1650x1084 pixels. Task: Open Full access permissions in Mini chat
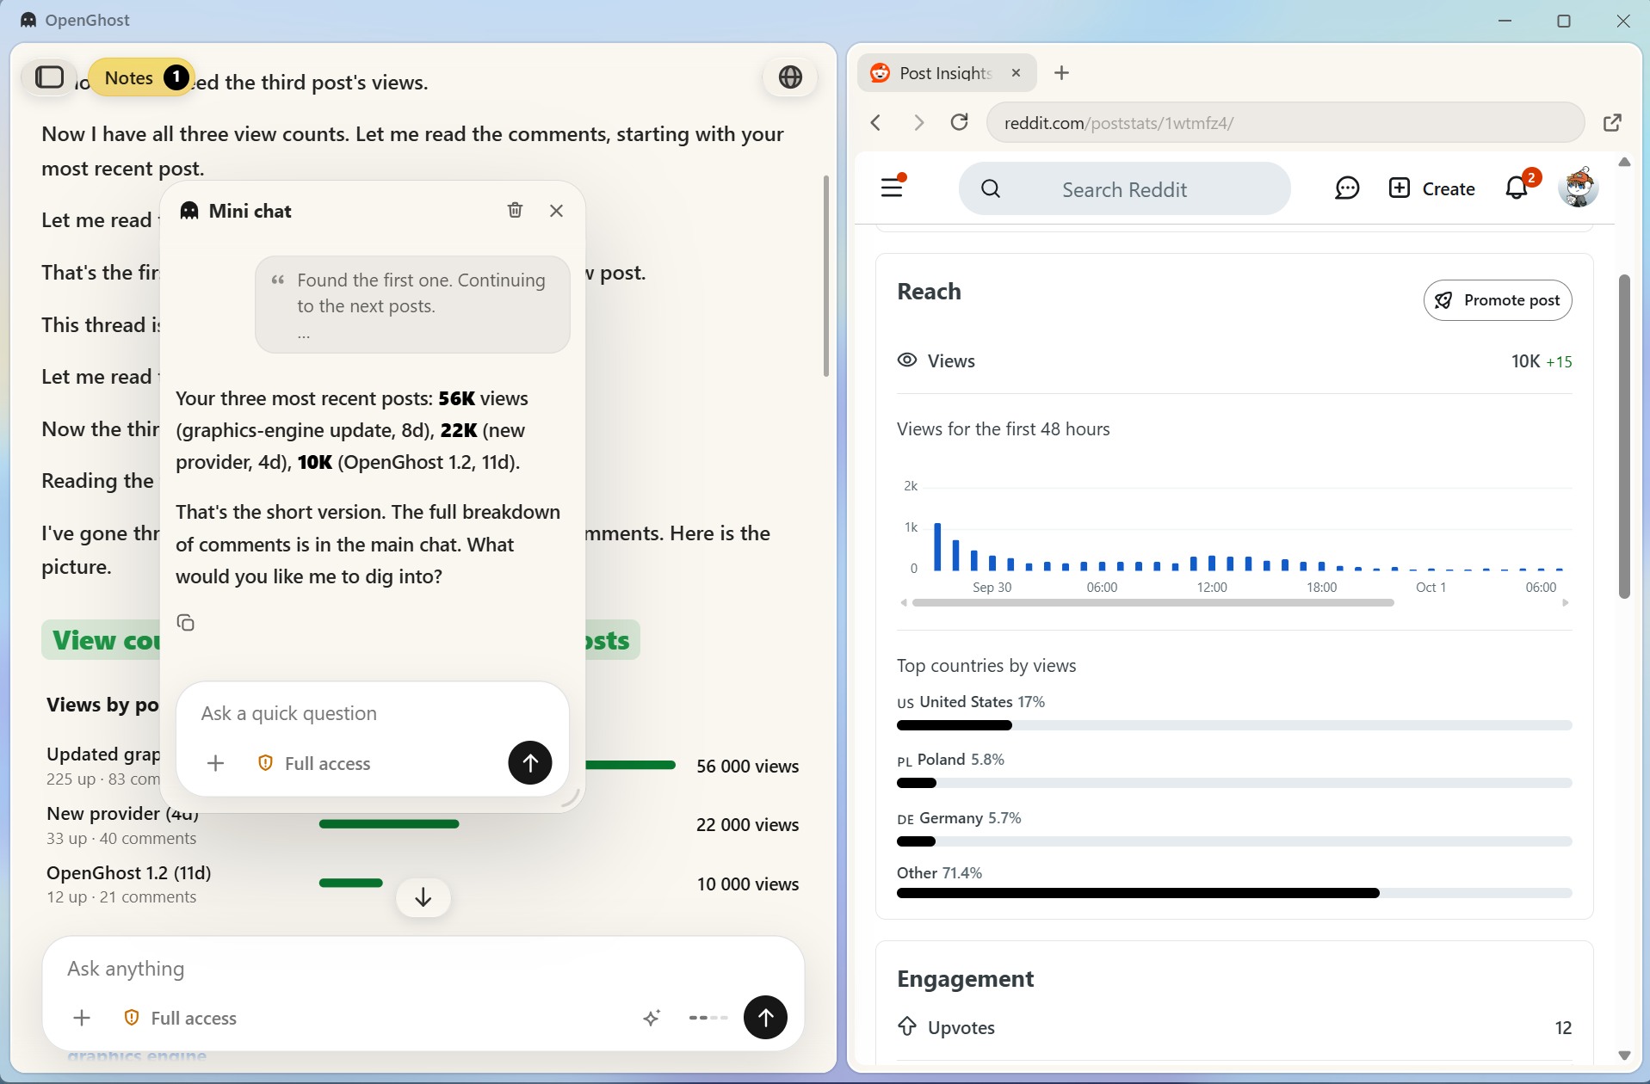tap(314, 763)
